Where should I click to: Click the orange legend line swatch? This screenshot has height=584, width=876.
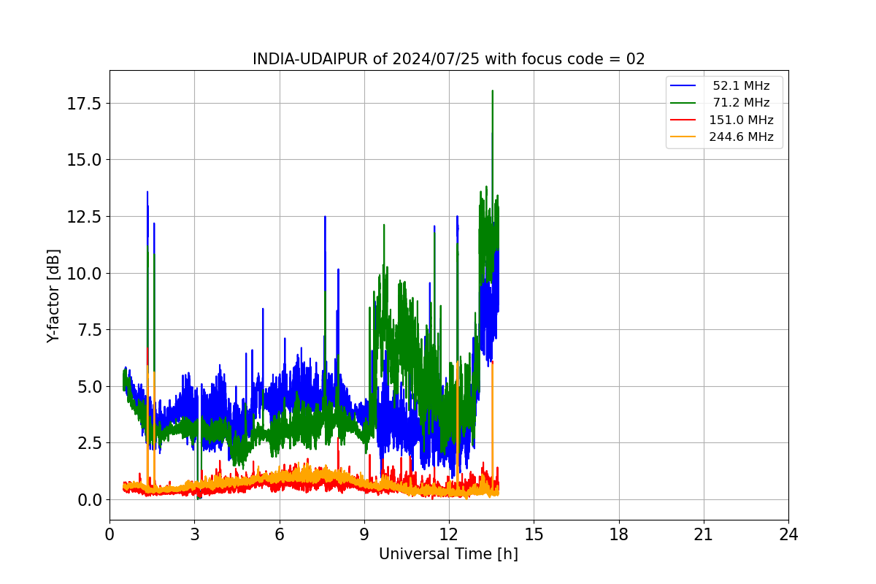pos(683,137)
